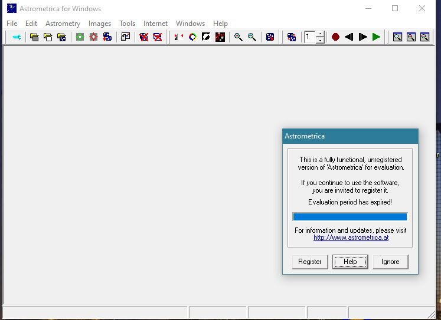This screenshot has width=441, height=320.
Task: Increase frame number with the up spinner arrow
Action: coord(320,34)
